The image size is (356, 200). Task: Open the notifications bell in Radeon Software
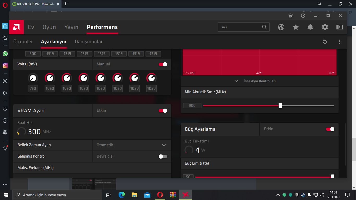[310, 27]
